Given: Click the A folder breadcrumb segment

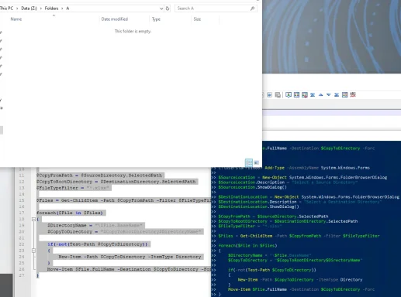Looking at the screenshot, I should [x=67, y=9].
